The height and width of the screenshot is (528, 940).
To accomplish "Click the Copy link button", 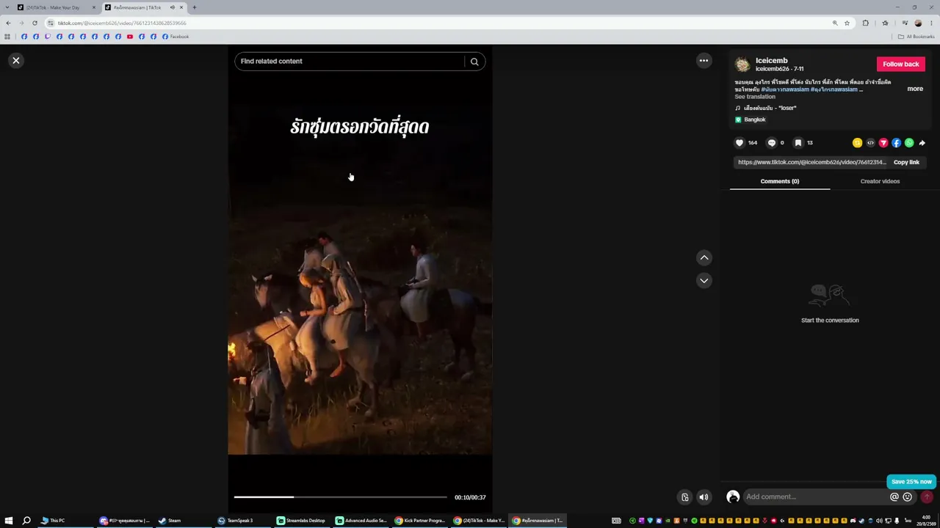I will [x=906, y=163].
